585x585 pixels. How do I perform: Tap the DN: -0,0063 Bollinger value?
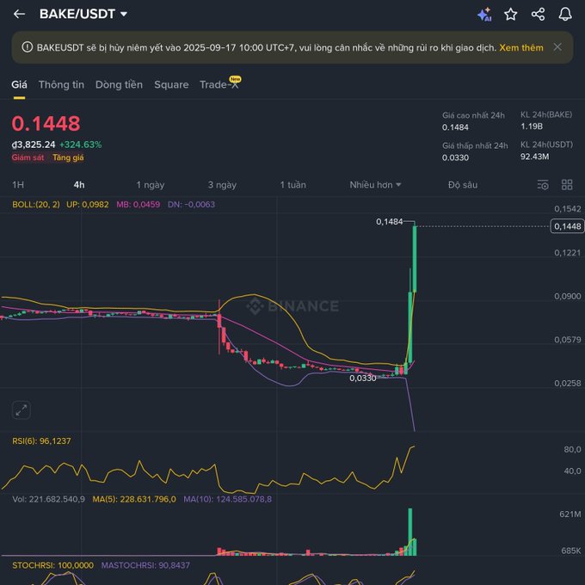[x=191, y=205]
